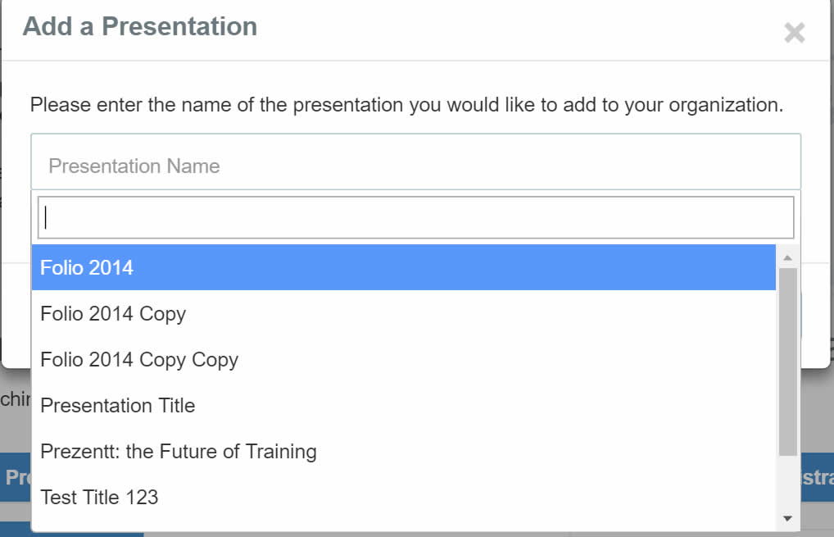Click scrollbar track below the thumb

click(788, 483)
